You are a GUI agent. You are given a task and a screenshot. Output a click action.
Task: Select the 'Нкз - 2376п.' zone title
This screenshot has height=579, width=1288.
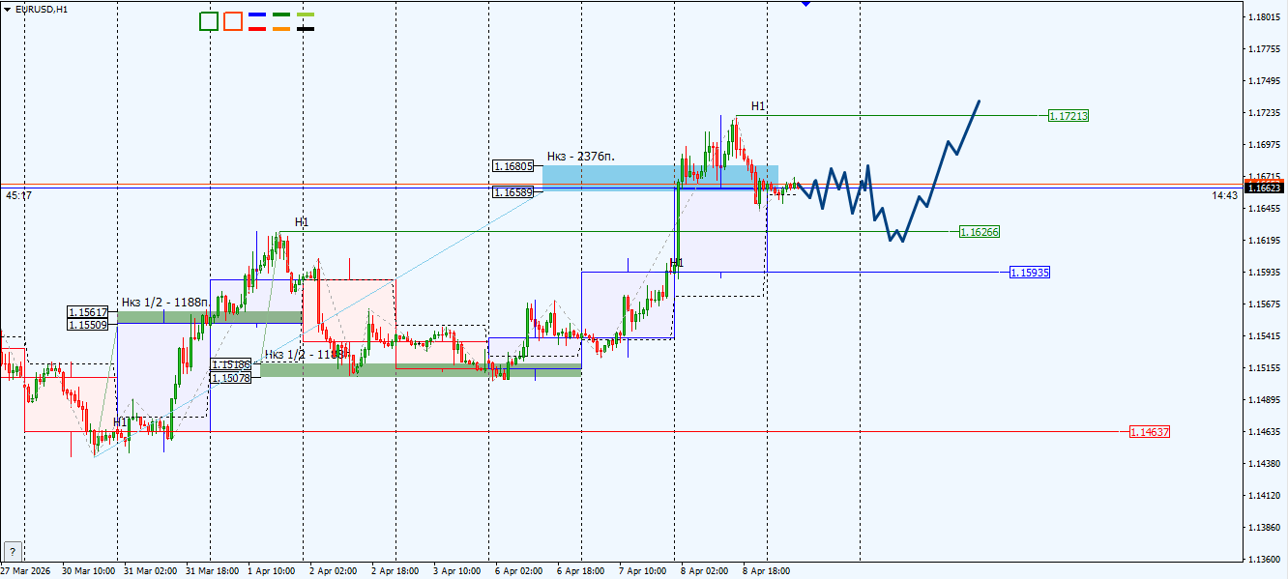580,156
